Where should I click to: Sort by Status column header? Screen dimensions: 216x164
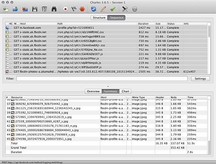pyautogui.click(x=175, y=24)
